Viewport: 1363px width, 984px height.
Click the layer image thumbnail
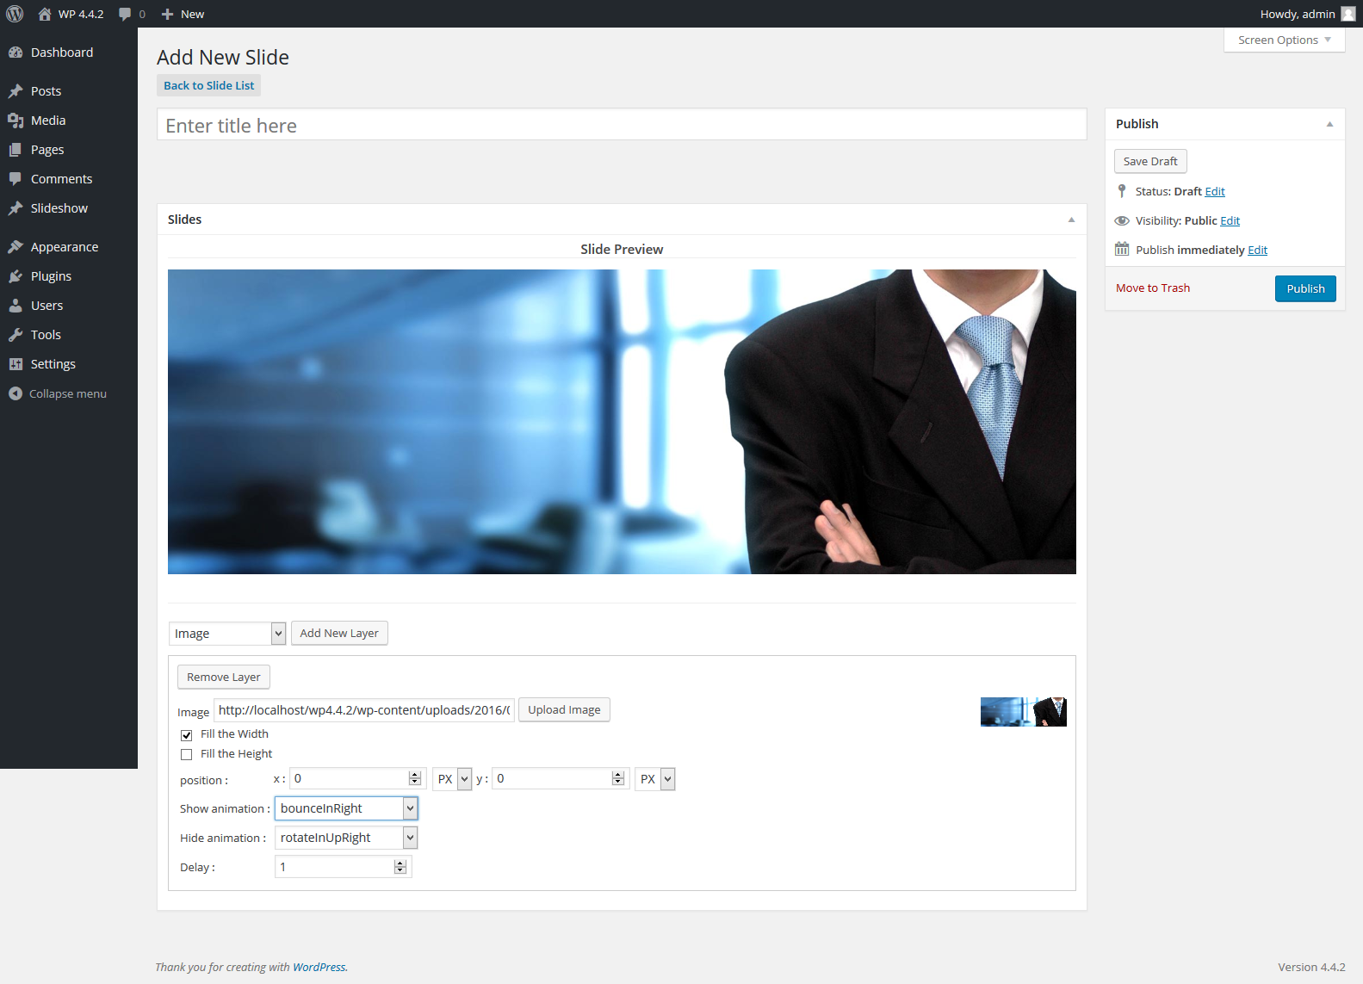tap(1024, 712)
